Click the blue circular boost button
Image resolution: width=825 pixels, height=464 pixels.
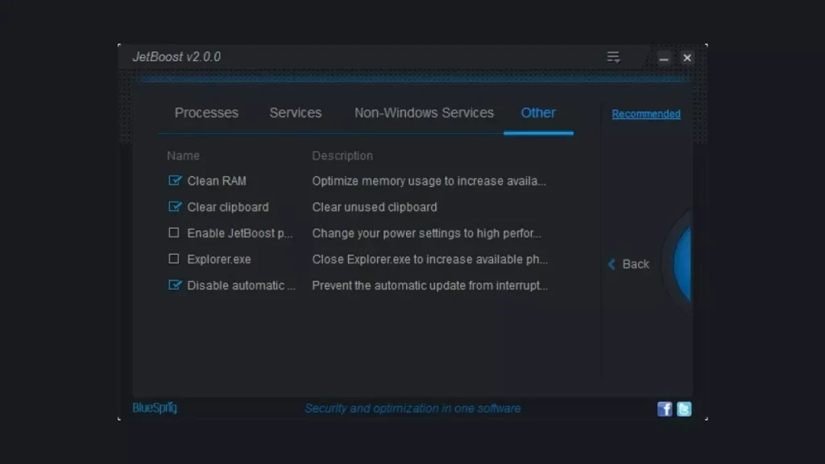(x=682, y=263)
